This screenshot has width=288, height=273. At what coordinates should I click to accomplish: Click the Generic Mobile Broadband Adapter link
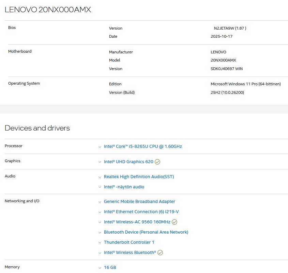(139, 202)
